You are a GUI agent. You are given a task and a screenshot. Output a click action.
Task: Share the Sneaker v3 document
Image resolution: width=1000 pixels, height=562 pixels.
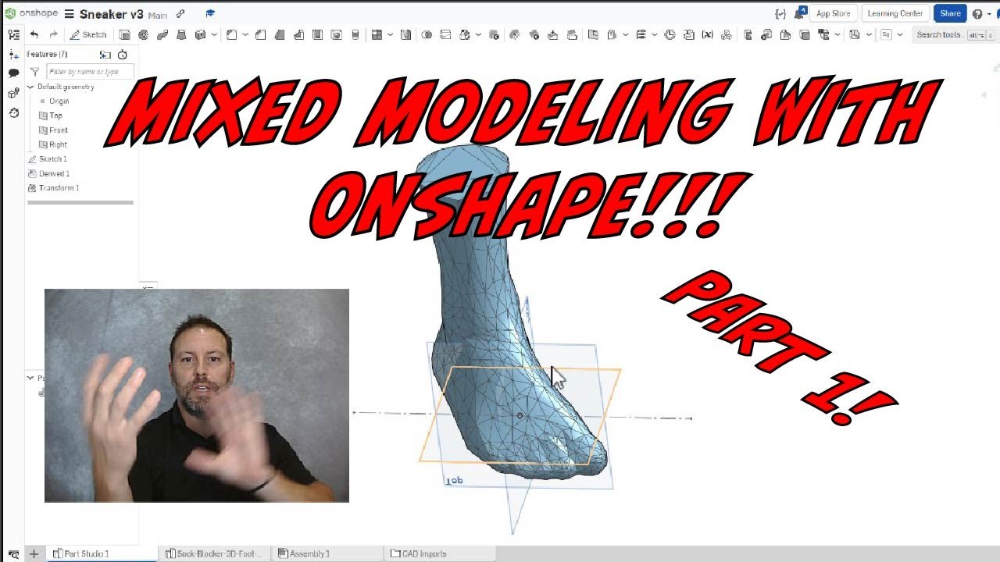tap(950, 13)
